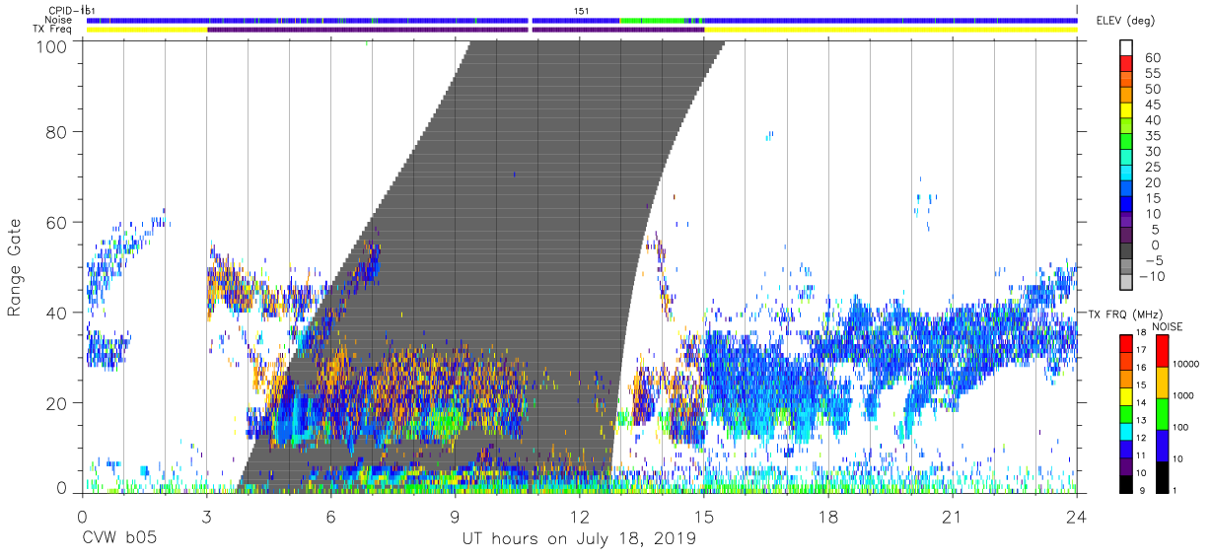Pick the yellow 40–45 degree elevation swatch
Image resolution: width=1211 pixels, height=559 pixels.
(1125, 112)
